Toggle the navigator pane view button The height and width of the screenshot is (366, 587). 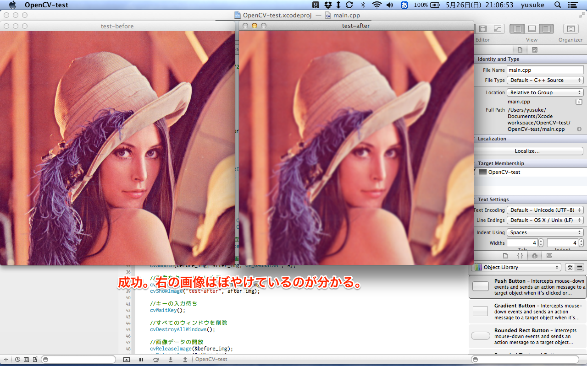(x=517, y=29)
